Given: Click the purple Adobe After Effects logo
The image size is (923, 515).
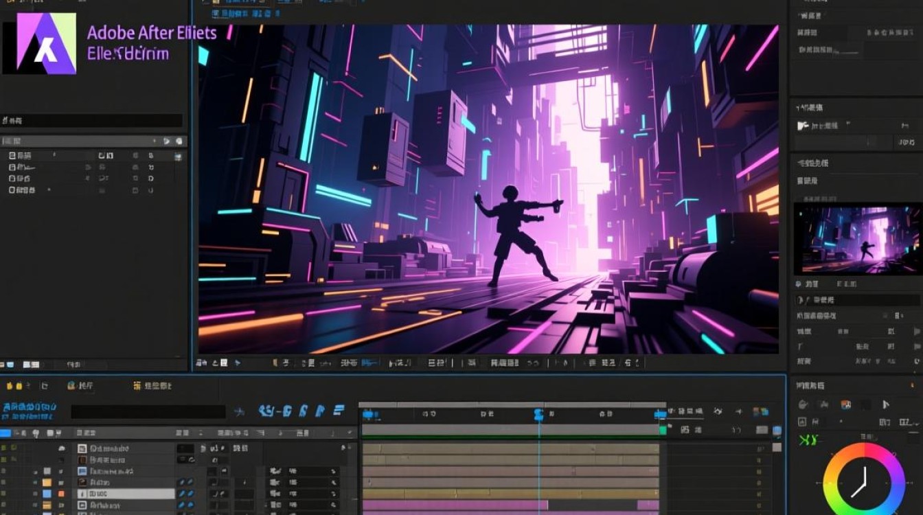Looking at the screenshot, I should (x=46, y=43).
